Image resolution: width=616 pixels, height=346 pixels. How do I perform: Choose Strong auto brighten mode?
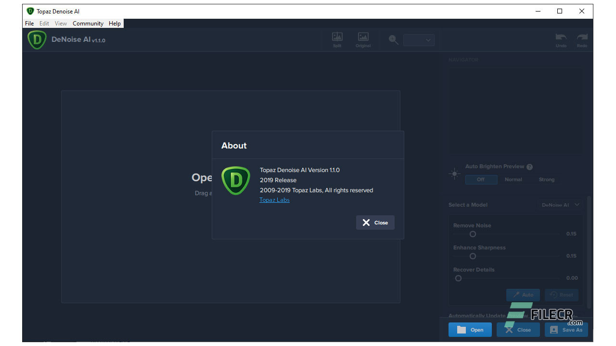click(546, 179)
